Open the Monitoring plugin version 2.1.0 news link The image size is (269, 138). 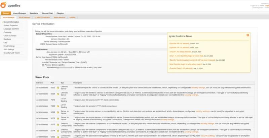(192, 60)
